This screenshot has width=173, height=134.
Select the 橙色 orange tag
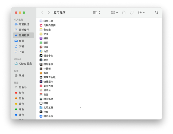[23, 98]
